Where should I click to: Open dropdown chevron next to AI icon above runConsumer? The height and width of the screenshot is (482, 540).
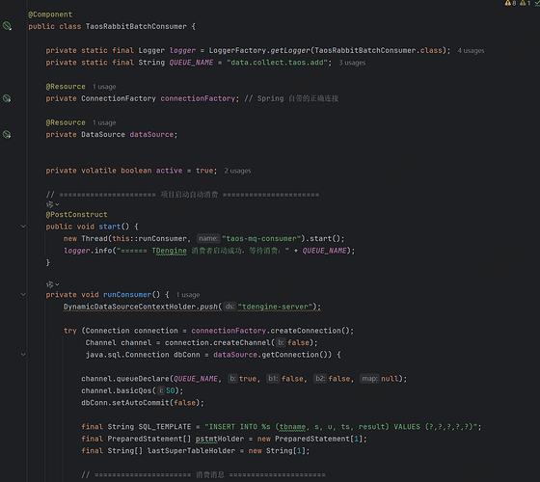(x=57, y=284)
